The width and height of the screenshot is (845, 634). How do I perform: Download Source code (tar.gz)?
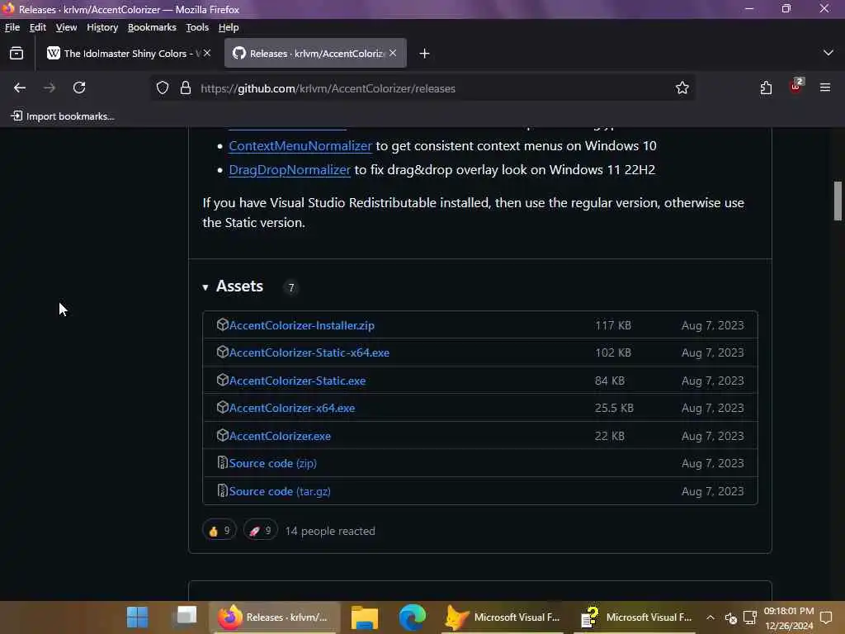click(x=280, y=492)
